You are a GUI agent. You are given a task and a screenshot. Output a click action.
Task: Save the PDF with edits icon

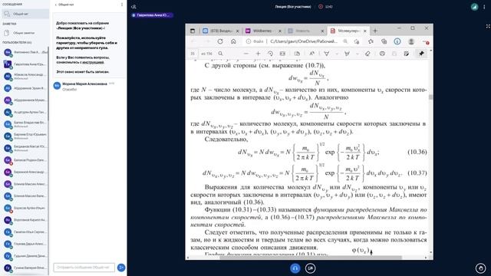click(x=407, y=54)
